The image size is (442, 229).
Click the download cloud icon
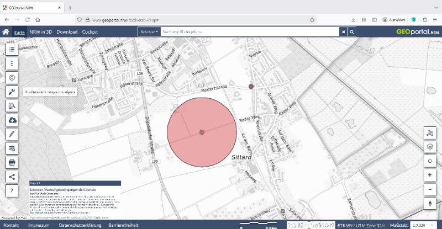(12, 120)
